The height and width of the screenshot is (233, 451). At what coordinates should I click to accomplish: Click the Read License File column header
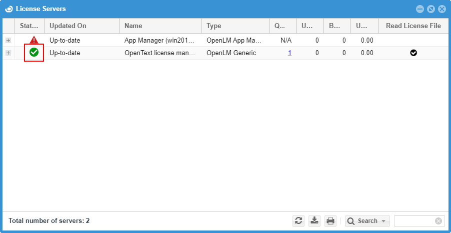pyautogui.click(x=413, y=26)
